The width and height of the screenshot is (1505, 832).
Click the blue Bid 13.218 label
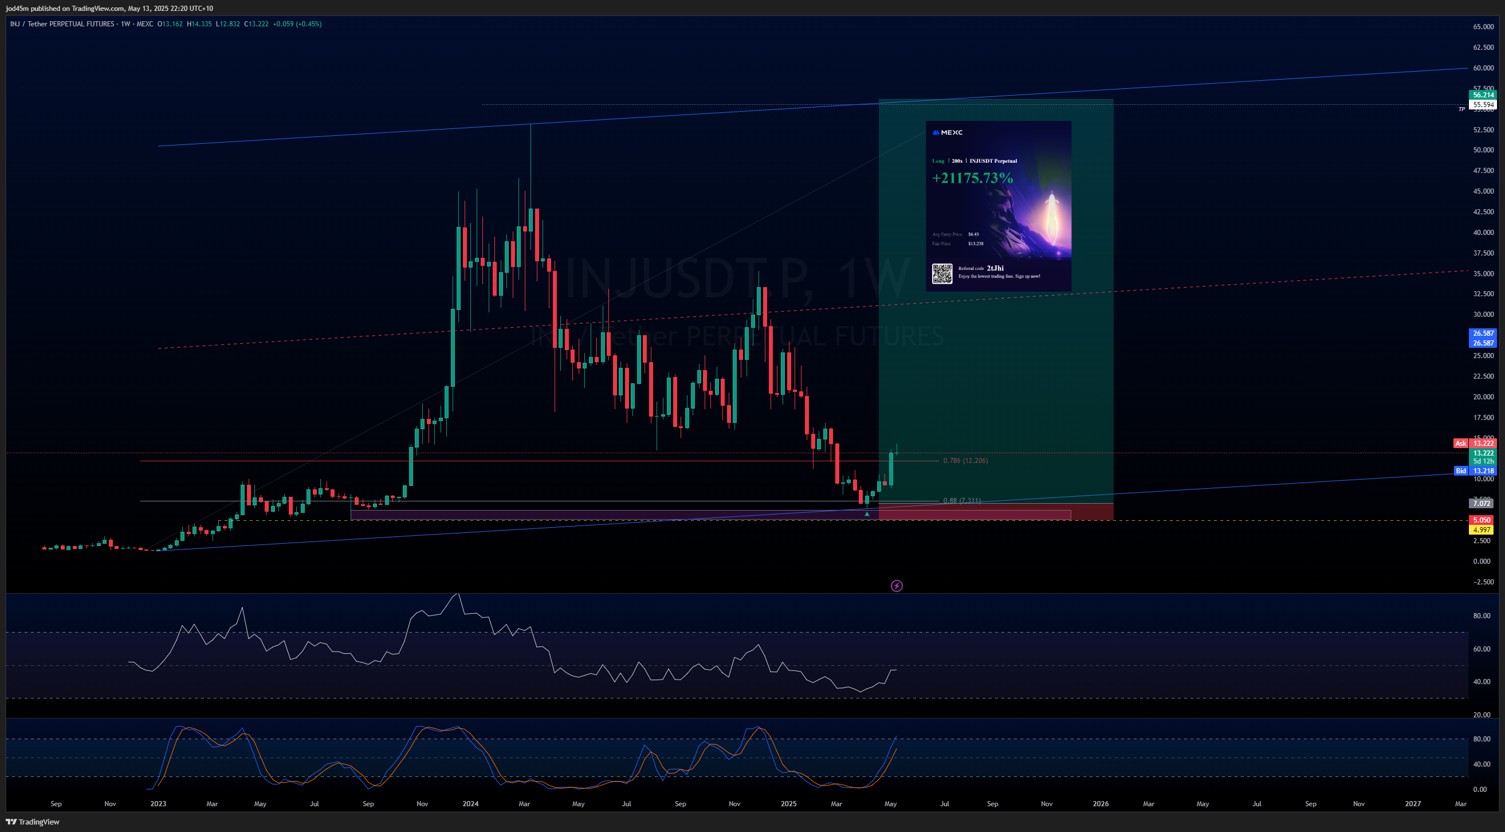click(x=1475, y=470)
